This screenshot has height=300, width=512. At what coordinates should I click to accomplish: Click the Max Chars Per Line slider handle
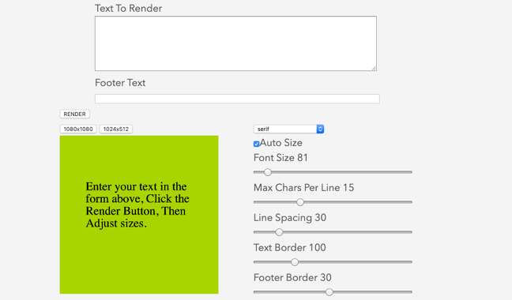coord(300,202)
